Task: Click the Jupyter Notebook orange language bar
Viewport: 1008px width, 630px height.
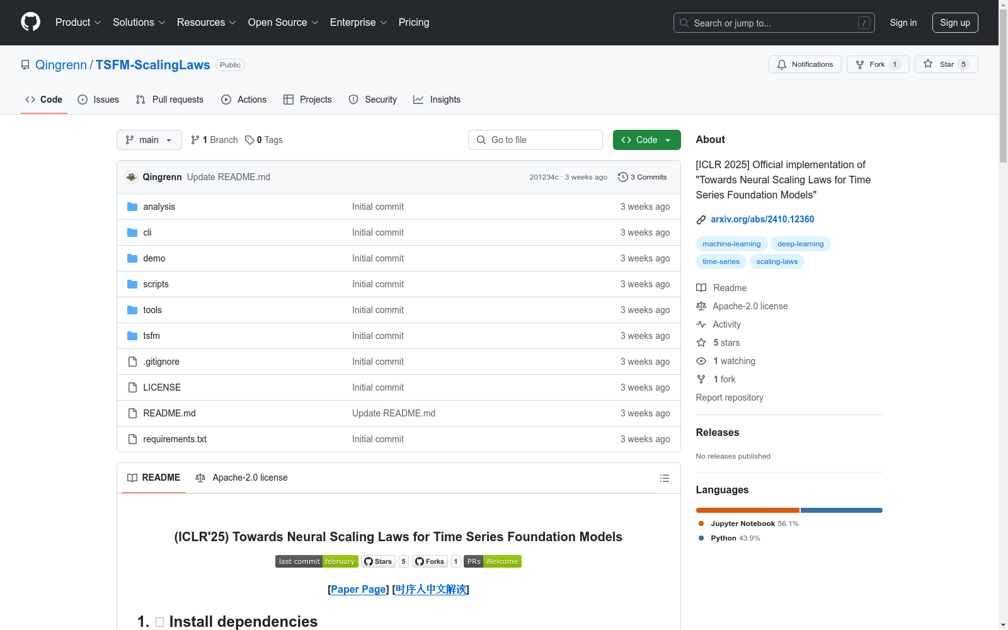Action: (748, 510)
